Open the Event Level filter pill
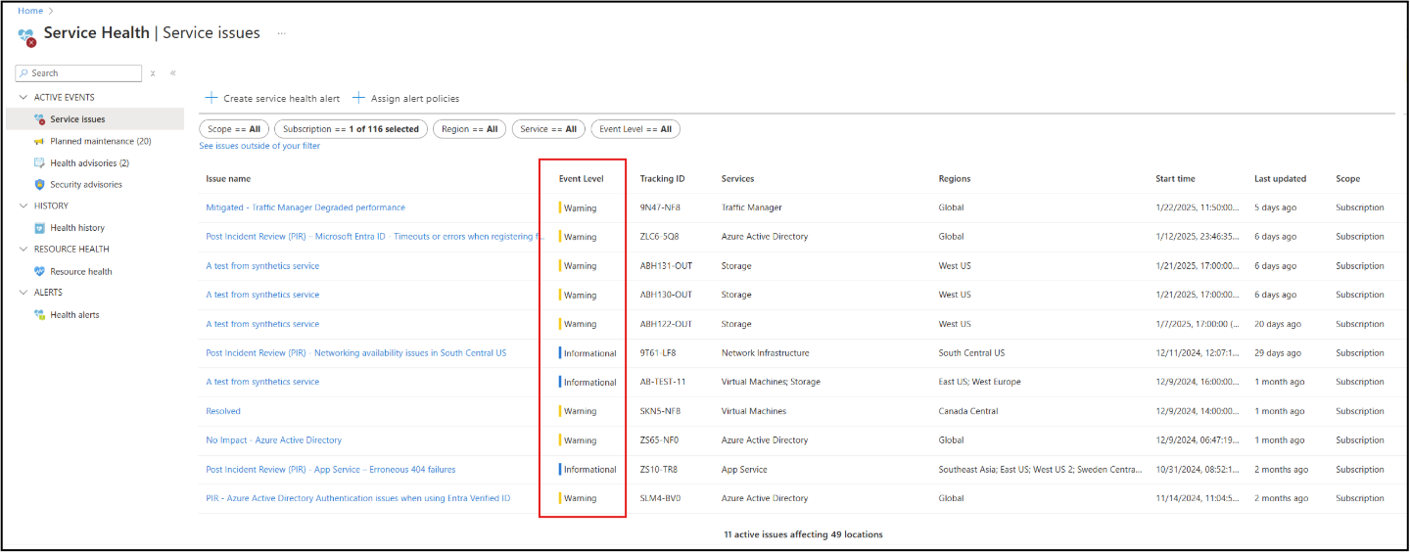The image size is (1410, 552). 634,129
